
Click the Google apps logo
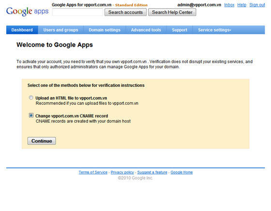coord(27,12)
